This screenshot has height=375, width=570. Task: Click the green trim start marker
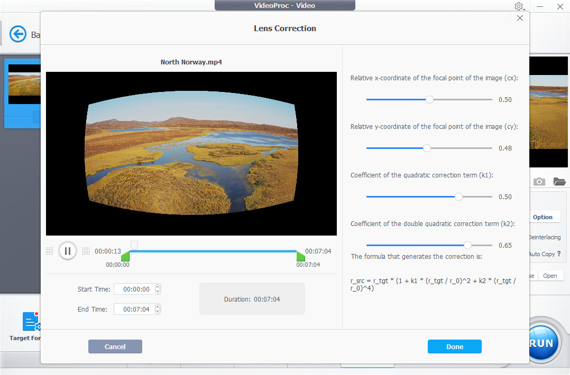click(x=125, y=256)
